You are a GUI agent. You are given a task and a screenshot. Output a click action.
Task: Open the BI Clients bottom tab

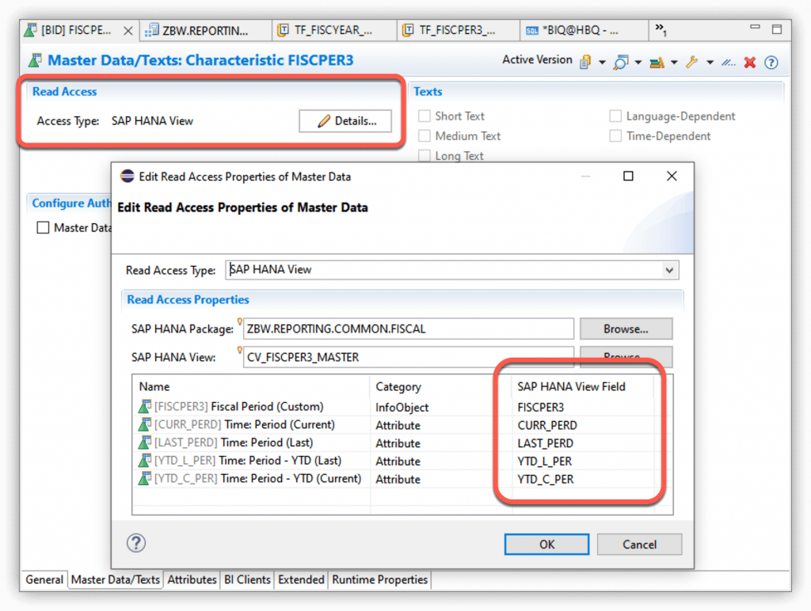click(x=247, y=579)
